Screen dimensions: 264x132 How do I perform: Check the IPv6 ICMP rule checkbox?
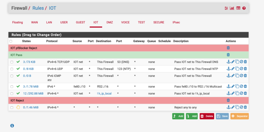pos(12,76)
